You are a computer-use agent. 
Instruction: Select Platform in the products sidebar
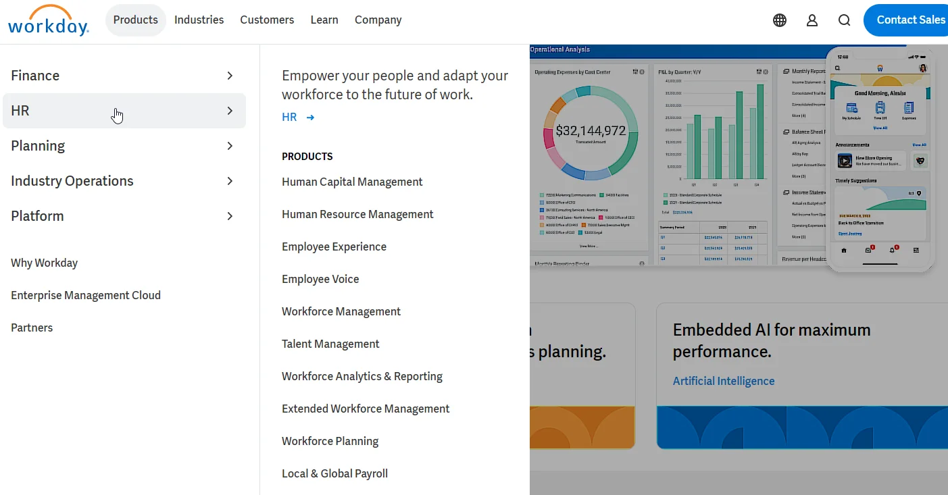click(124, 216)
